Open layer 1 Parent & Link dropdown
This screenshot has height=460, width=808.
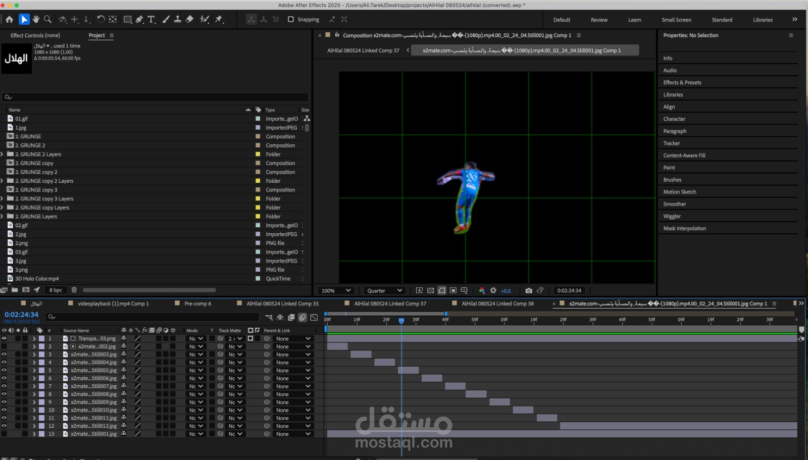(x=293, y=339)
